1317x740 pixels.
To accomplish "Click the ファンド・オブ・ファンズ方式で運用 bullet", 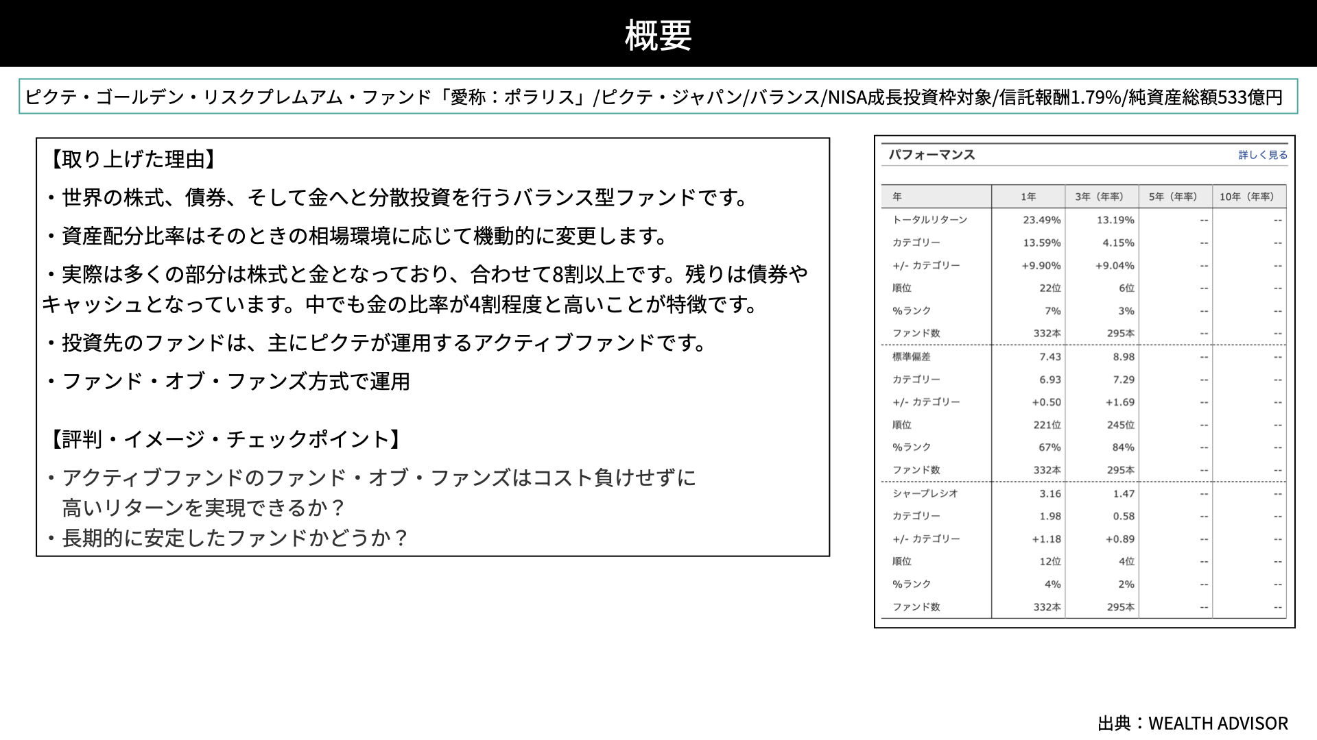I will tap(228, 381).
